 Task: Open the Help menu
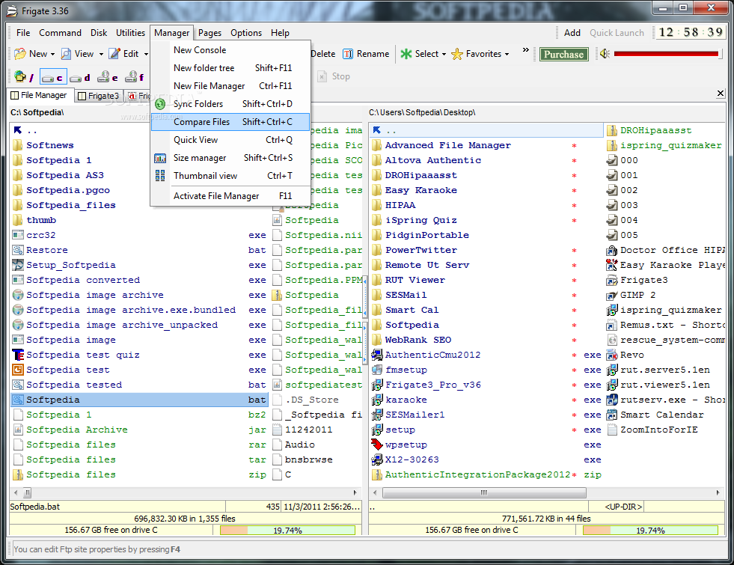click(280, 33)
